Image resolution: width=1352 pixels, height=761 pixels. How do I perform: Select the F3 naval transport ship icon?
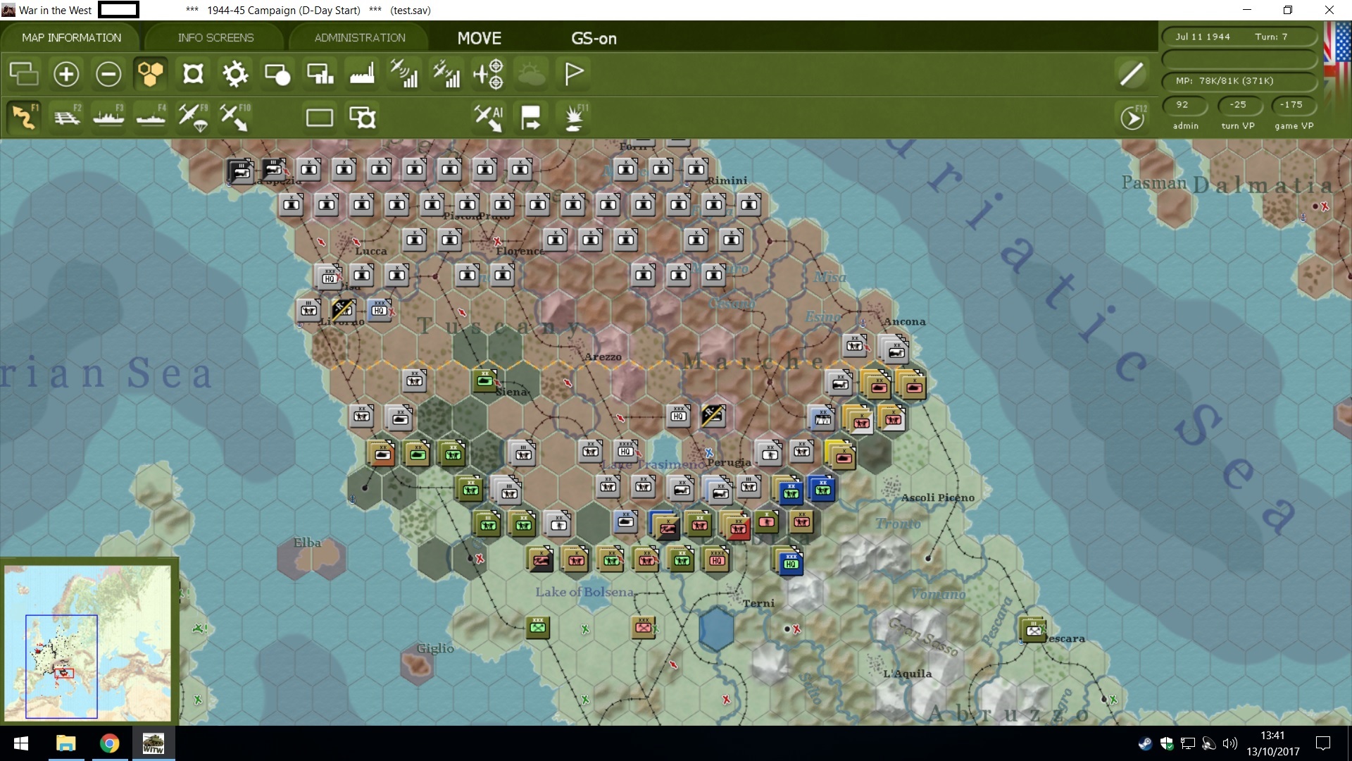pyautogui.click(x=108, y=116)
